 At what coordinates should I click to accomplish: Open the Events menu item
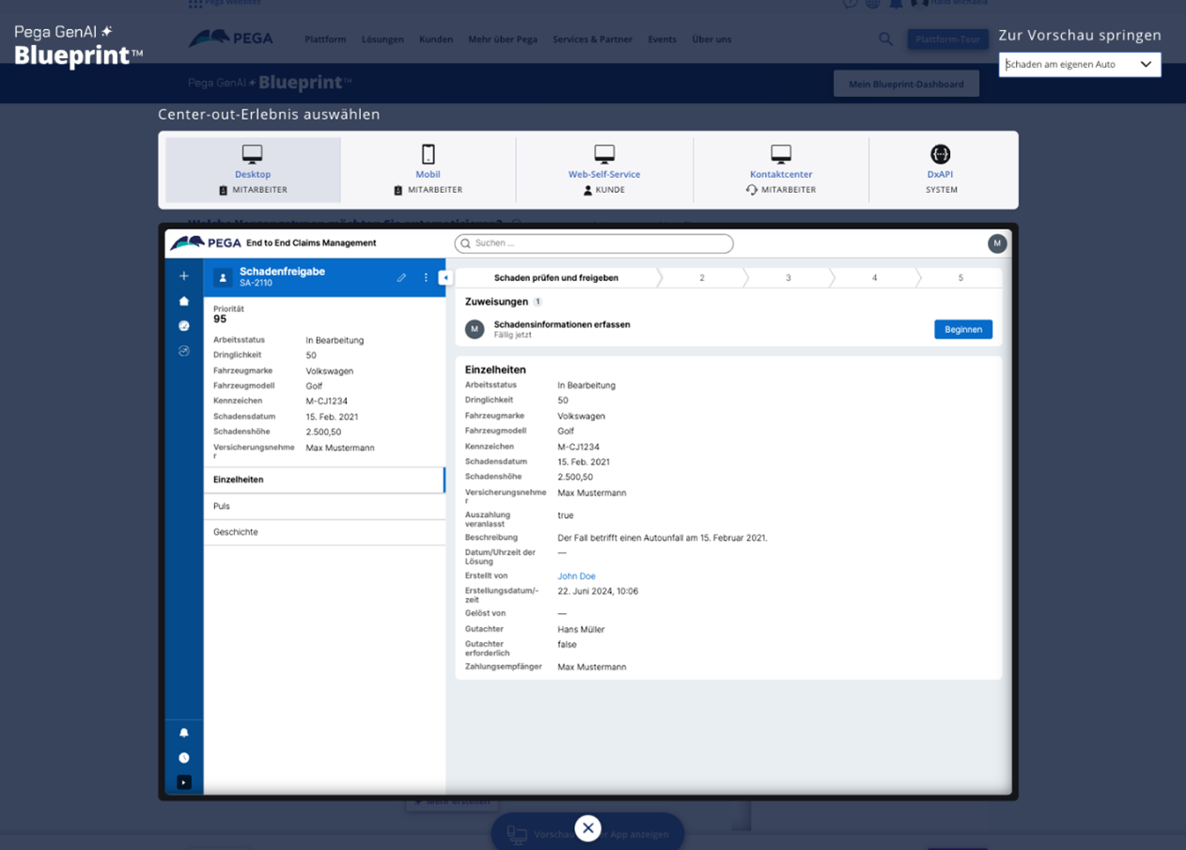coord(663,39)
